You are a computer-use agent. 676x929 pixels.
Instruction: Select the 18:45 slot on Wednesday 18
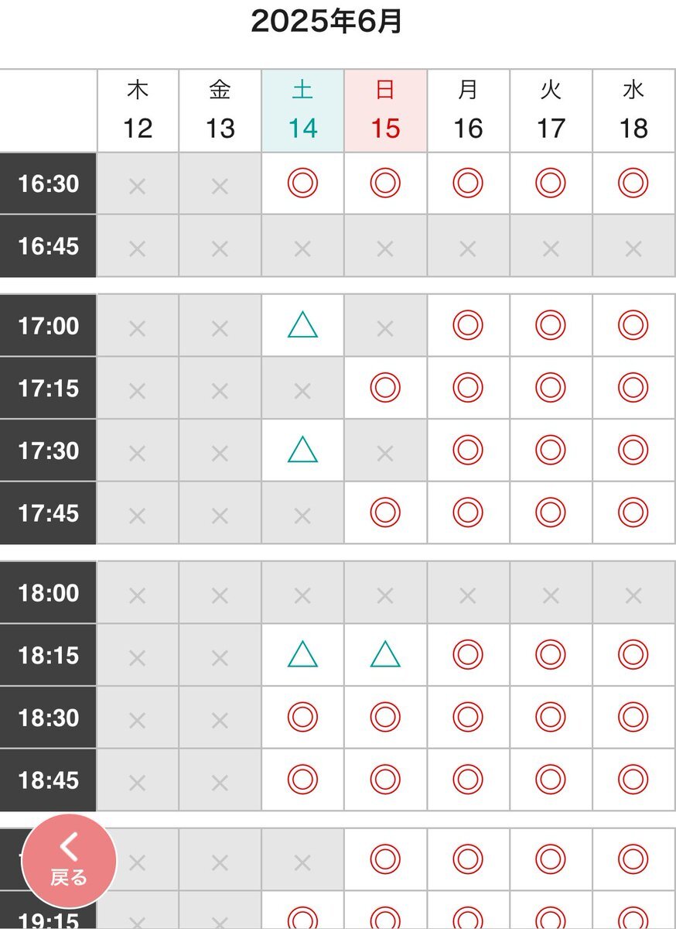633,780
